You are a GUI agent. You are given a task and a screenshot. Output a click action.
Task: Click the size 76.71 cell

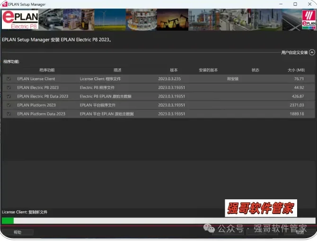299,79
